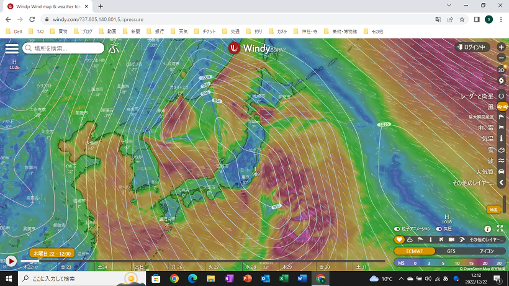Open a new browser tab
Image resolution: width=509 pixels, height=286 pixels.
101,6
